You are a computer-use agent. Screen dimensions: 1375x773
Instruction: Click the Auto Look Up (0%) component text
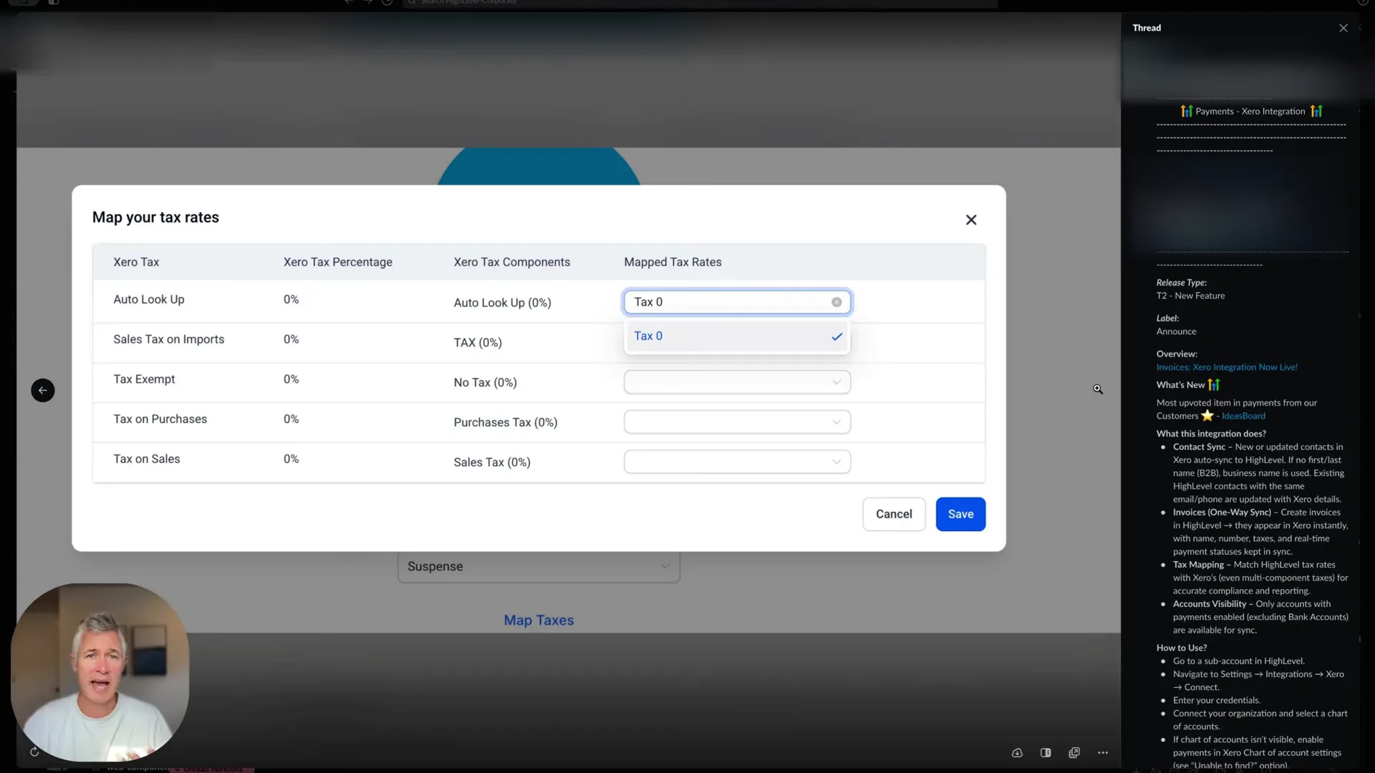pyautogui.click(x=503, y=303)
